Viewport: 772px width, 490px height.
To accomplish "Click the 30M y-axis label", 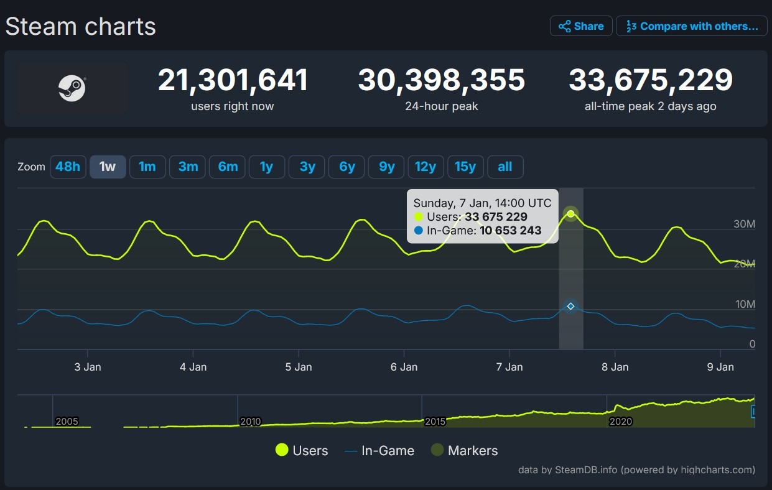I will (x=744, y=224).
